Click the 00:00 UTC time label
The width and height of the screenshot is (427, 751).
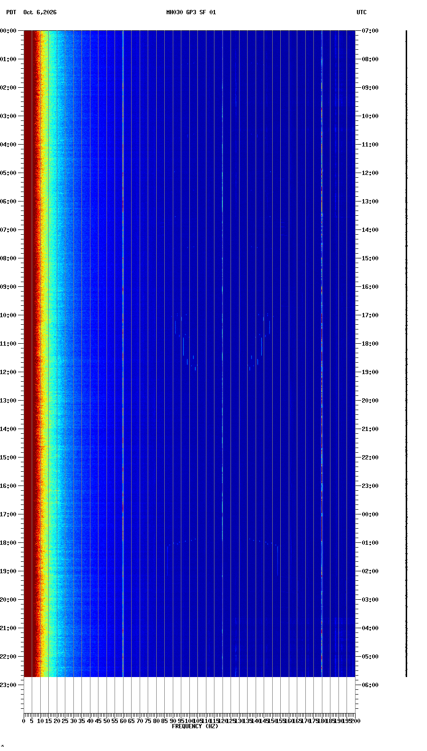coord(370,514)
